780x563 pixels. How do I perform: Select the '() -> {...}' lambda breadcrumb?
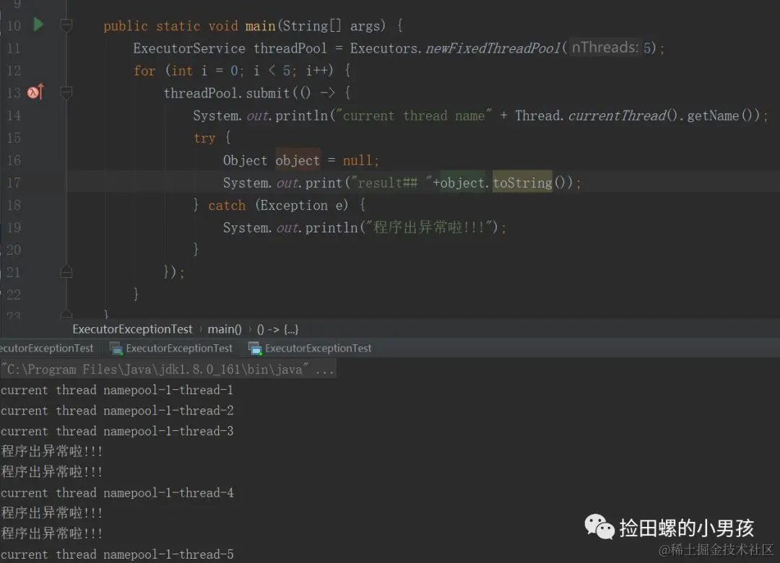277,329
